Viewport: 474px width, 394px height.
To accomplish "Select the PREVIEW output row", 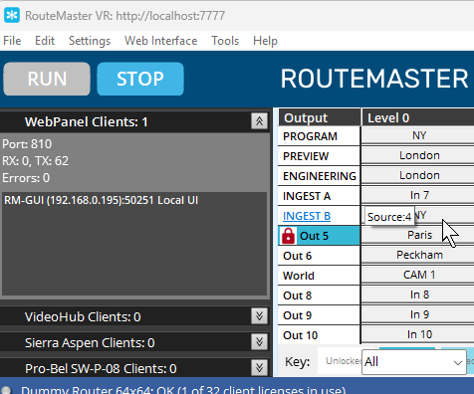I will (x=319, y=156).
